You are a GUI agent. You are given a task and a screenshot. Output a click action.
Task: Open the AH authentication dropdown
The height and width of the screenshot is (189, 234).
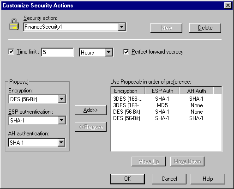(61, 142)
